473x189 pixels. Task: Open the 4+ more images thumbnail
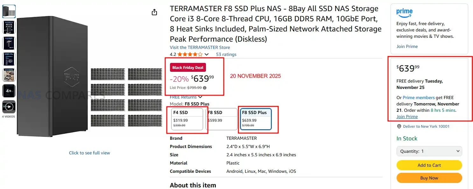pyautogui.click(x=9, y=91)
